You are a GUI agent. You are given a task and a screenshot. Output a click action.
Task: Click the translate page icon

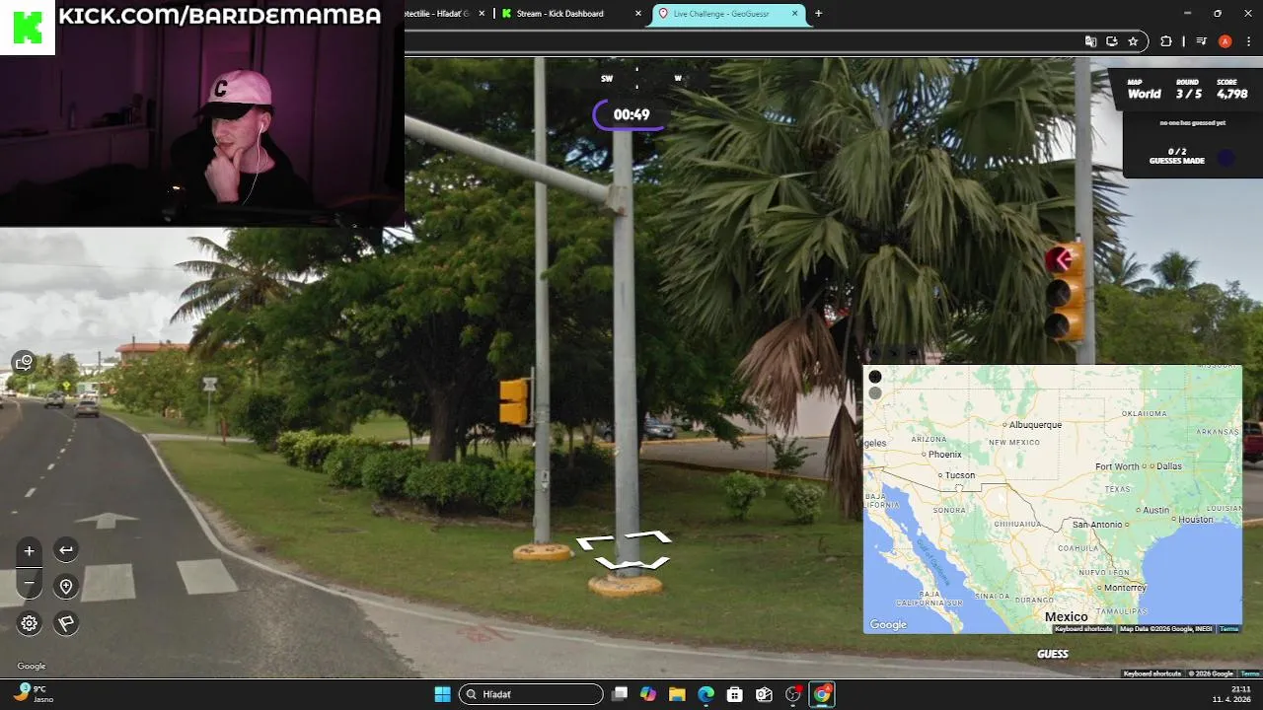point(1090,41)
